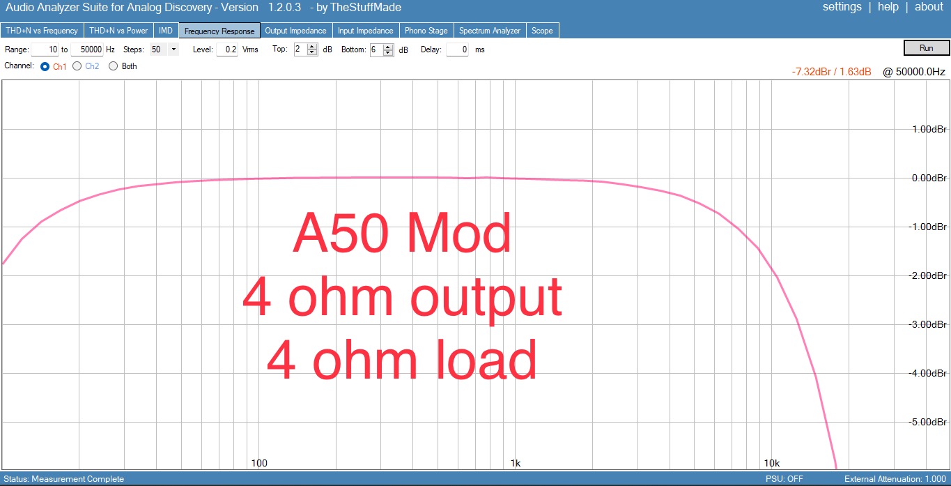951x486 pixels.
Task: Open the settings link
Action: coord(842,7)
